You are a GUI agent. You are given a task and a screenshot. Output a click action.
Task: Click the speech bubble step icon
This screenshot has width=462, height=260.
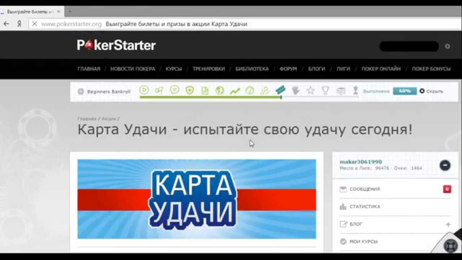point(175,90)
